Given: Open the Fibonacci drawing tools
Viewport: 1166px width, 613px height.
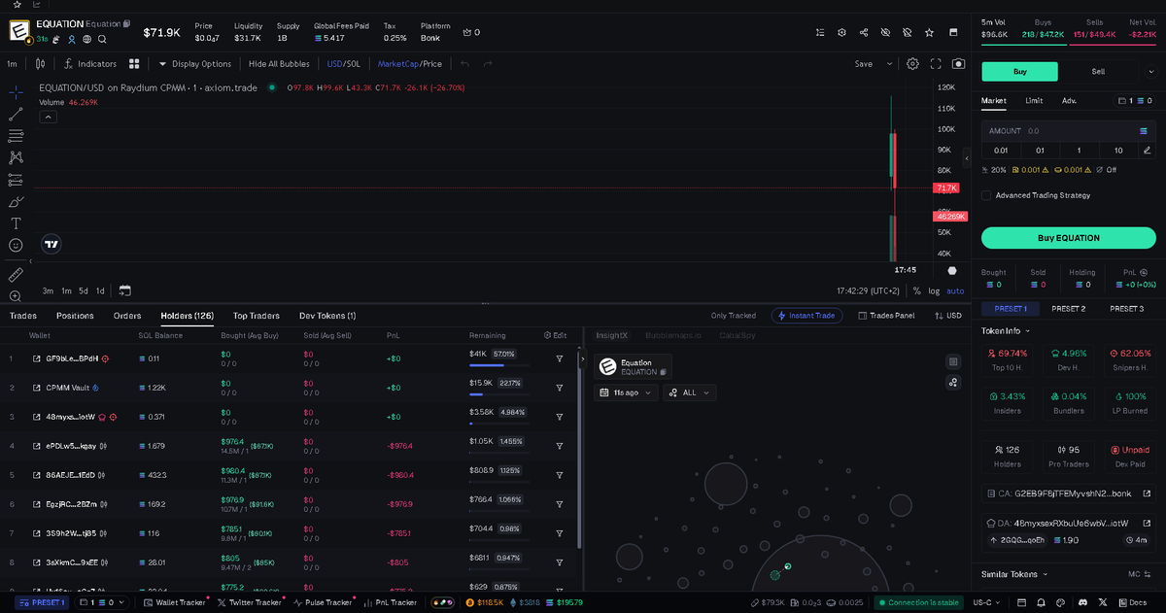Looking at the screenshot, I should (x=16, y=136).
